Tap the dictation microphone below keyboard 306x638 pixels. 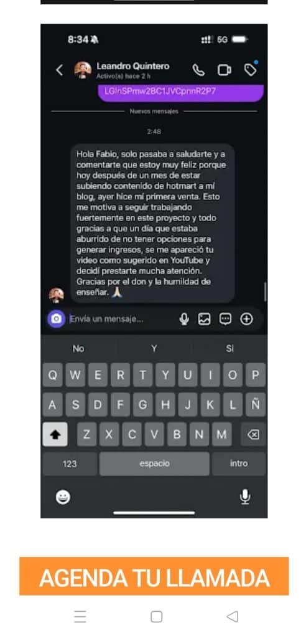[x=244, y=497]
